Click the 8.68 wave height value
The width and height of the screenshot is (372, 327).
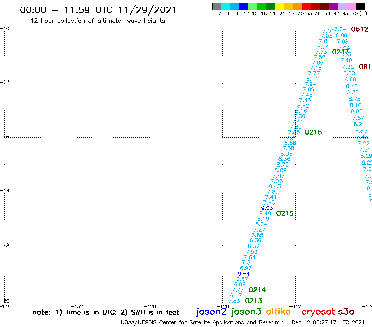[x=350, y=79]
